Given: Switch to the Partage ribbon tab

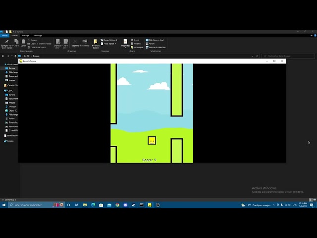Looking at the screenshot, I should 25,35.
